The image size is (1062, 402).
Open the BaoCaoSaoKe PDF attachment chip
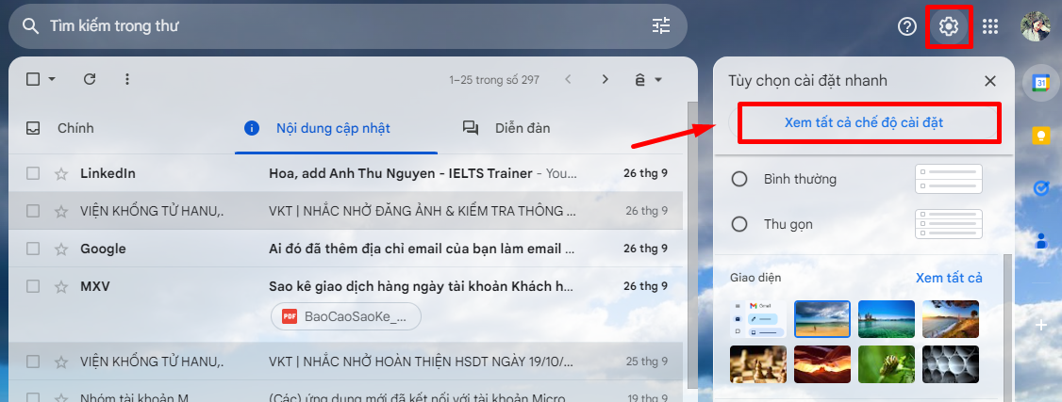coord(346,316)
